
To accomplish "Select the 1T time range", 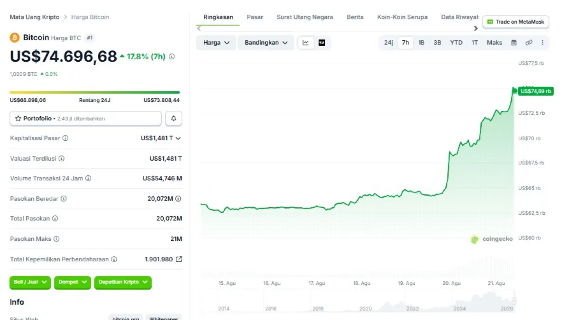I will 475,43.
